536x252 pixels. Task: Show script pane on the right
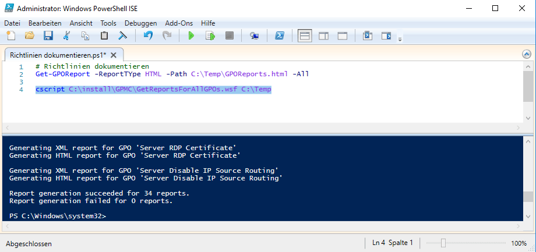323,36
